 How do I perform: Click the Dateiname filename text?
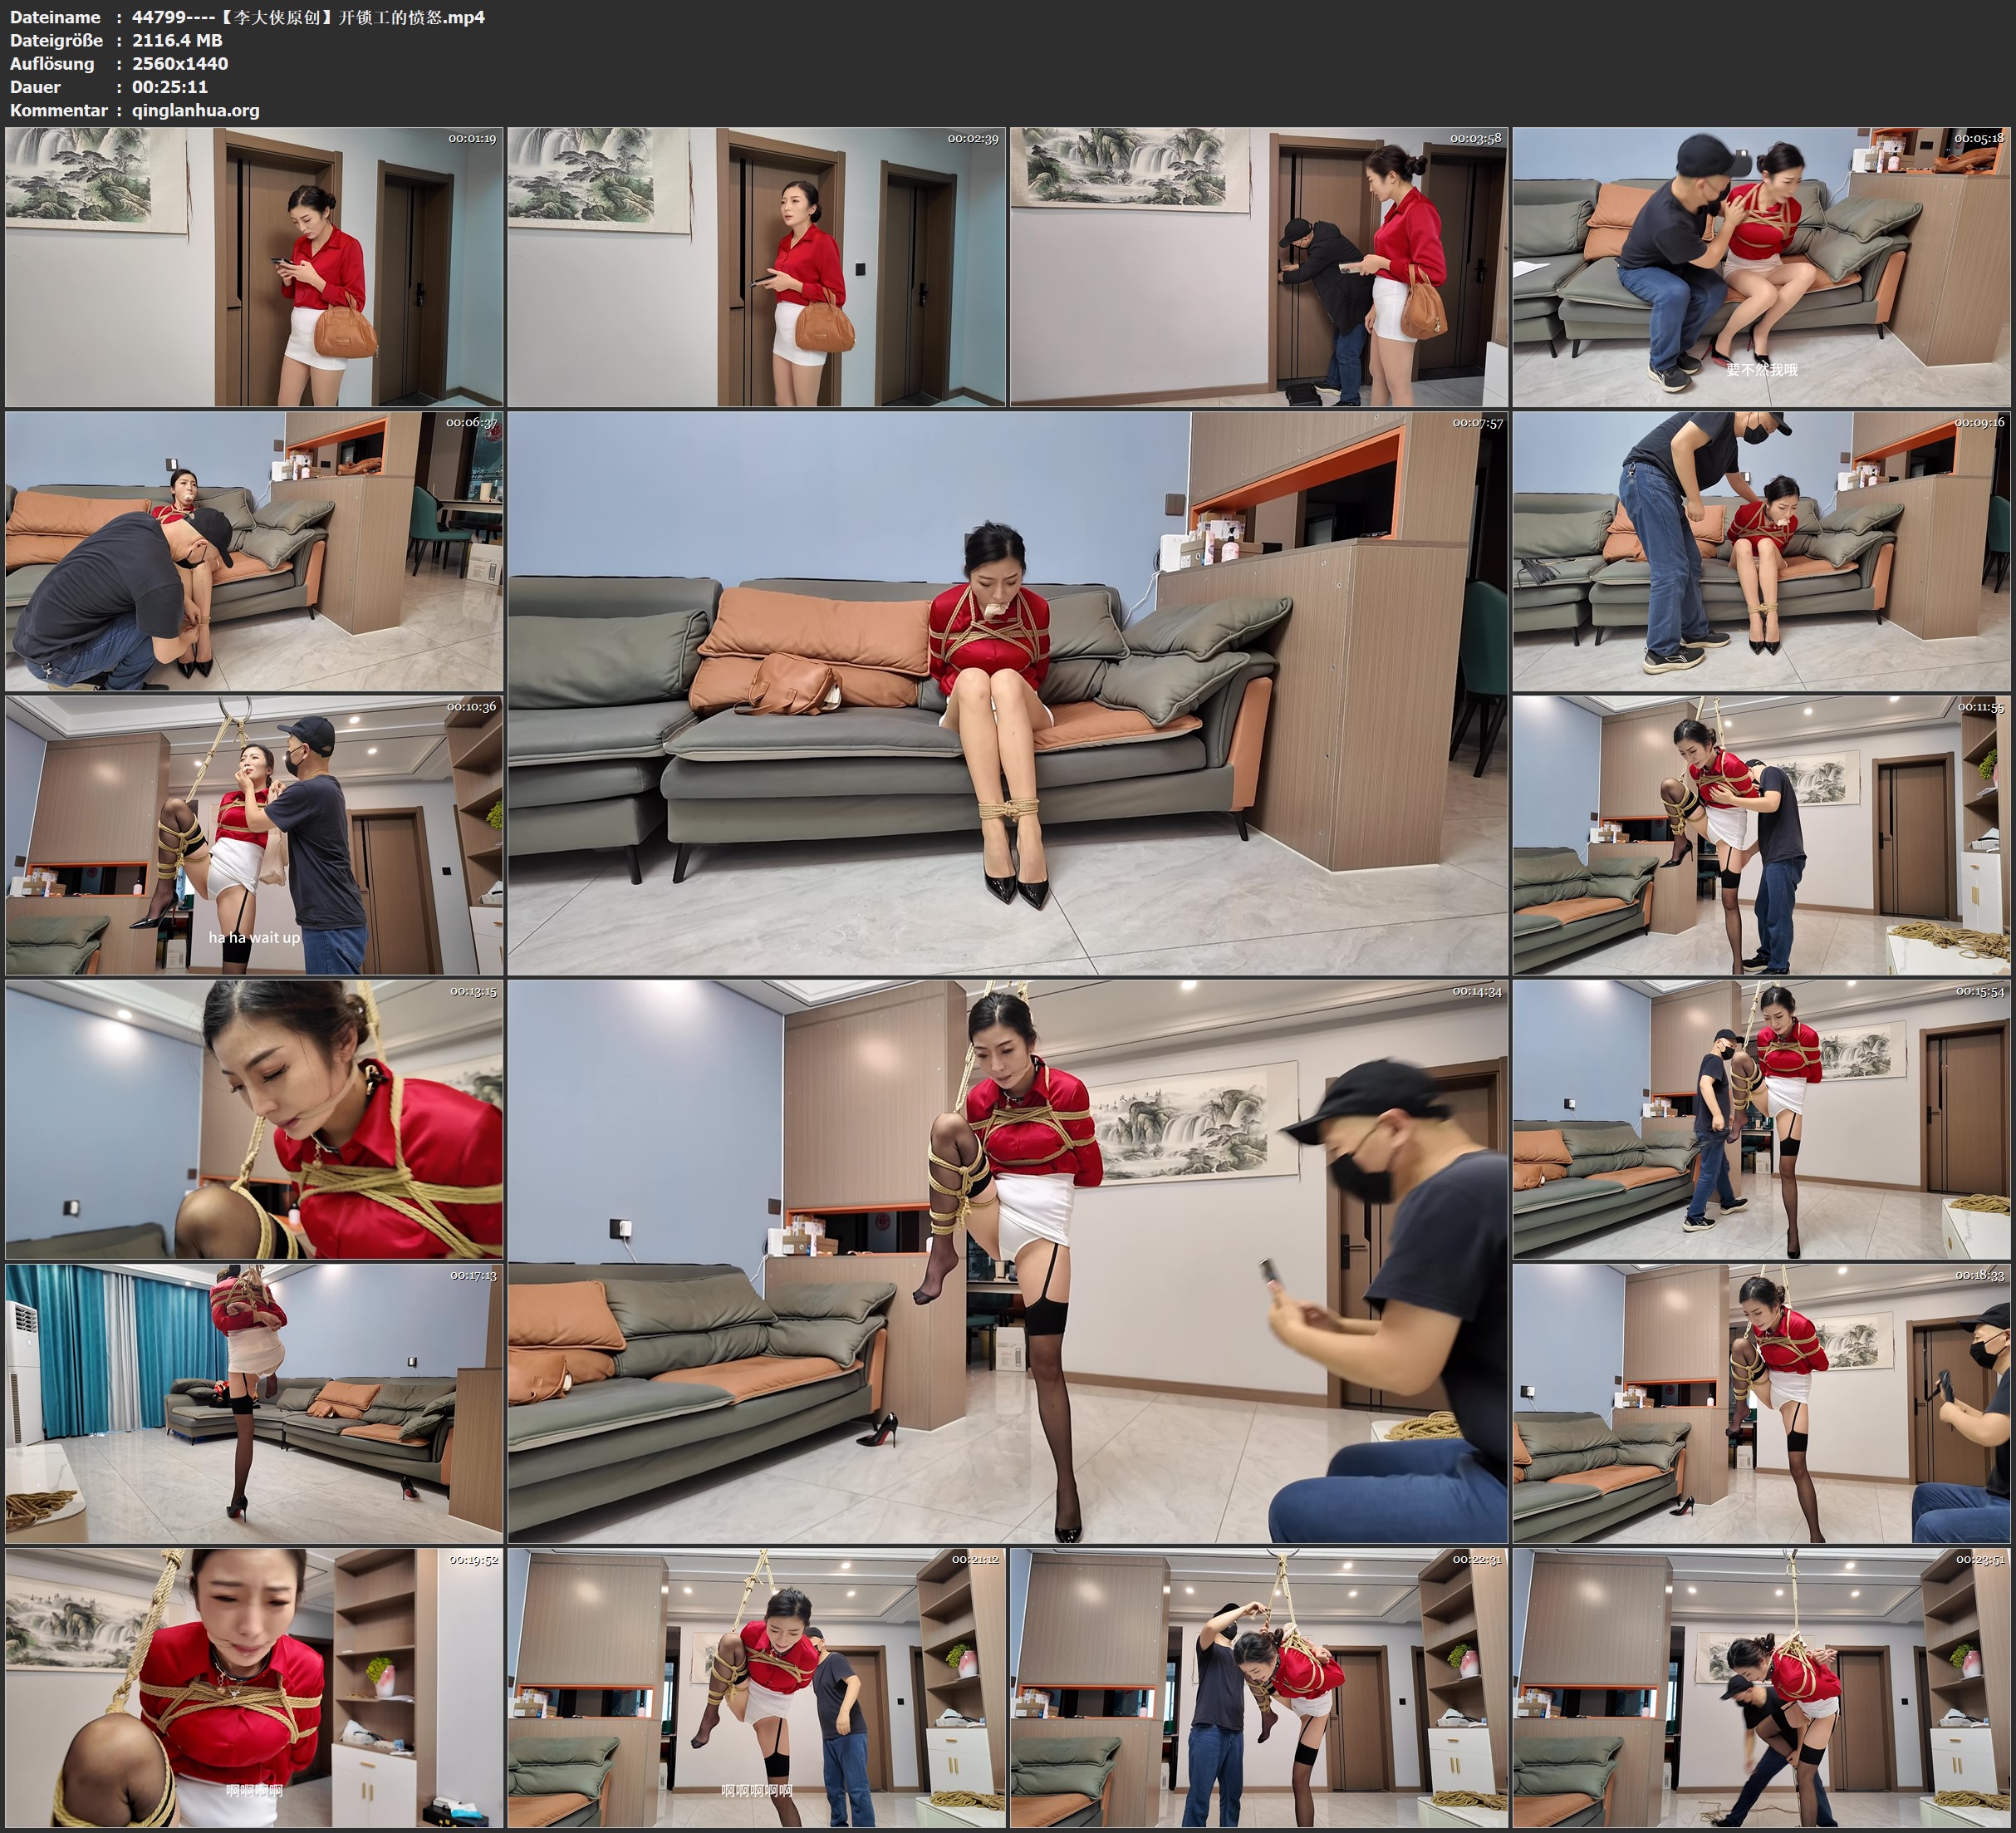click(x=308, y=17)
